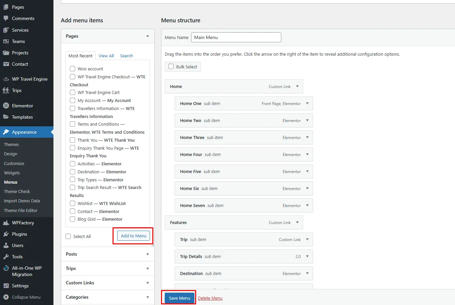Click the All-in-One WP Migration icon
455x305 pixels.
coord(6,268)
